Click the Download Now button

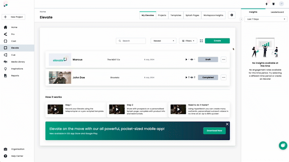[214, 131]
